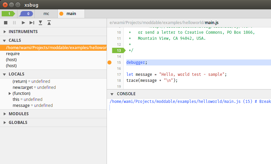Click the blue bubbles counter badge
Screen dimensions: 271x164
pyautogui.click(x=26, y=14)
